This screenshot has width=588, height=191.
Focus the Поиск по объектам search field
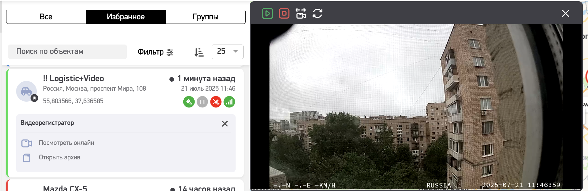[67, 52]
